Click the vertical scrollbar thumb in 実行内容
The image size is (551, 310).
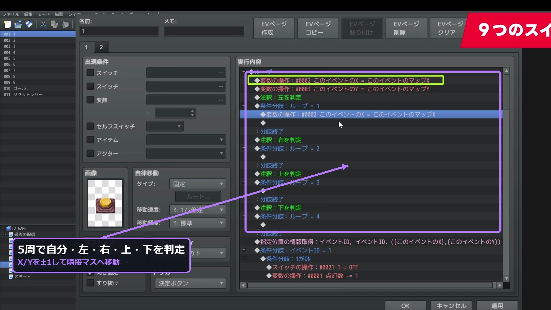(506, 92)
